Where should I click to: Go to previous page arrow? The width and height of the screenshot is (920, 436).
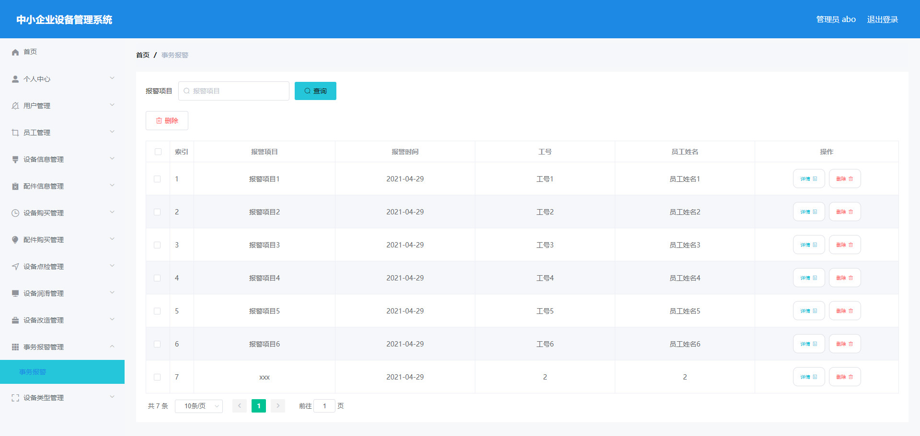pyautogui.click(x=240, y=406)
